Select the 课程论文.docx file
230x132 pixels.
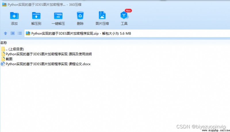46,64
